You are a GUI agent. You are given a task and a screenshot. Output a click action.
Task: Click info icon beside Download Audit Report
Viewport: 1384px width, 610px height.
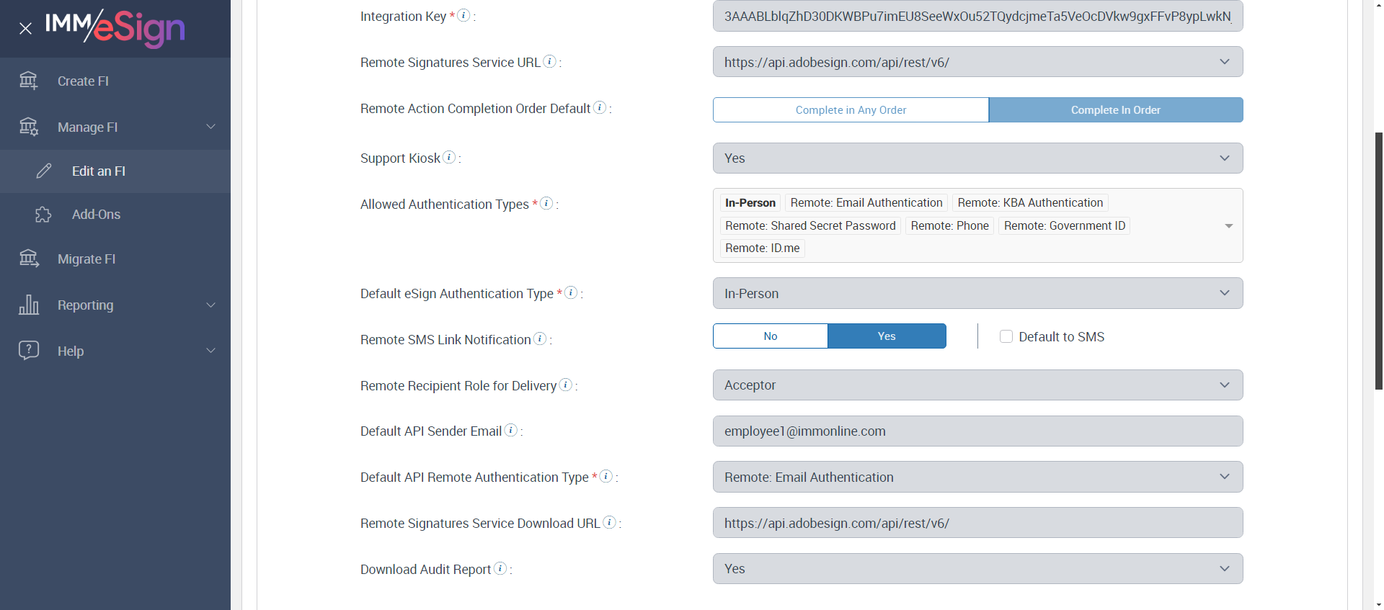500,568
